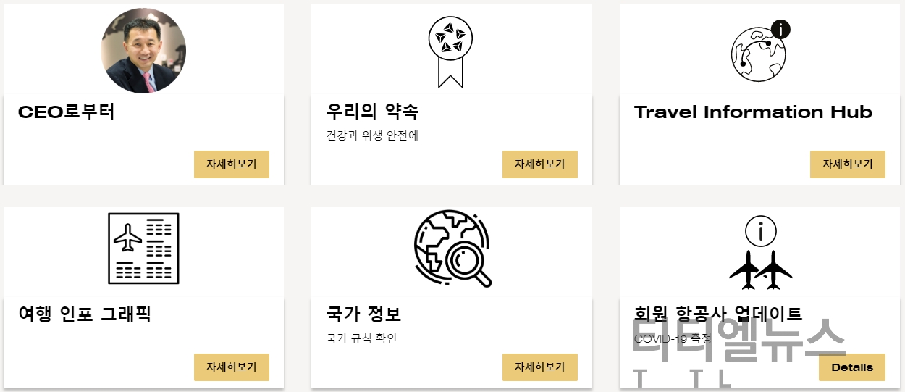905x392 pixels.
Task: Click the 건강과 위생 안전에 subtitle
Action: (372, 135)
